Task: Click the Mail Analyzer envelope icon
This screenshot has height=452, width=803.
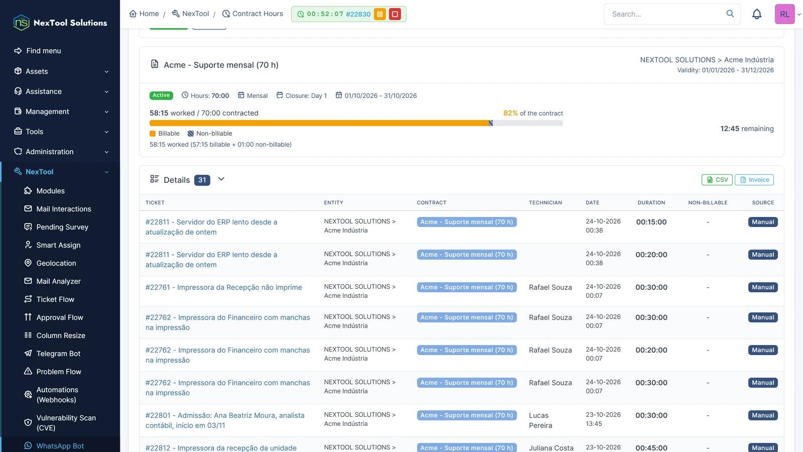Action: pos(28,281)
